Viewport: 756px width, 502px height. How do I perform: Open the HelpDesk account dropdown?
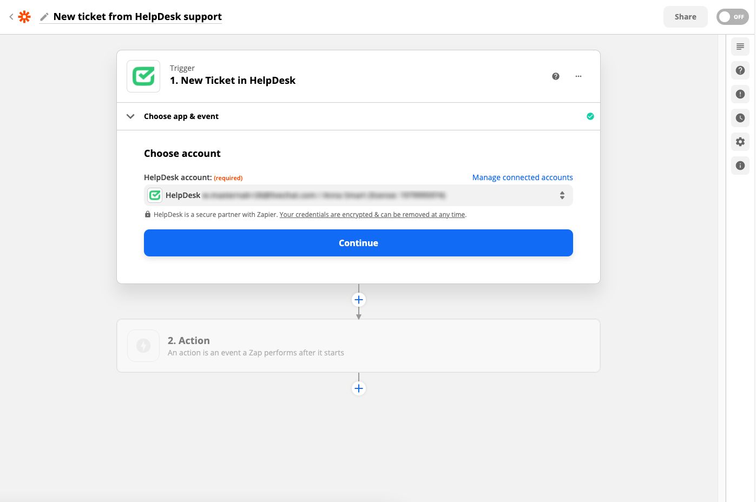coord(358,195)
